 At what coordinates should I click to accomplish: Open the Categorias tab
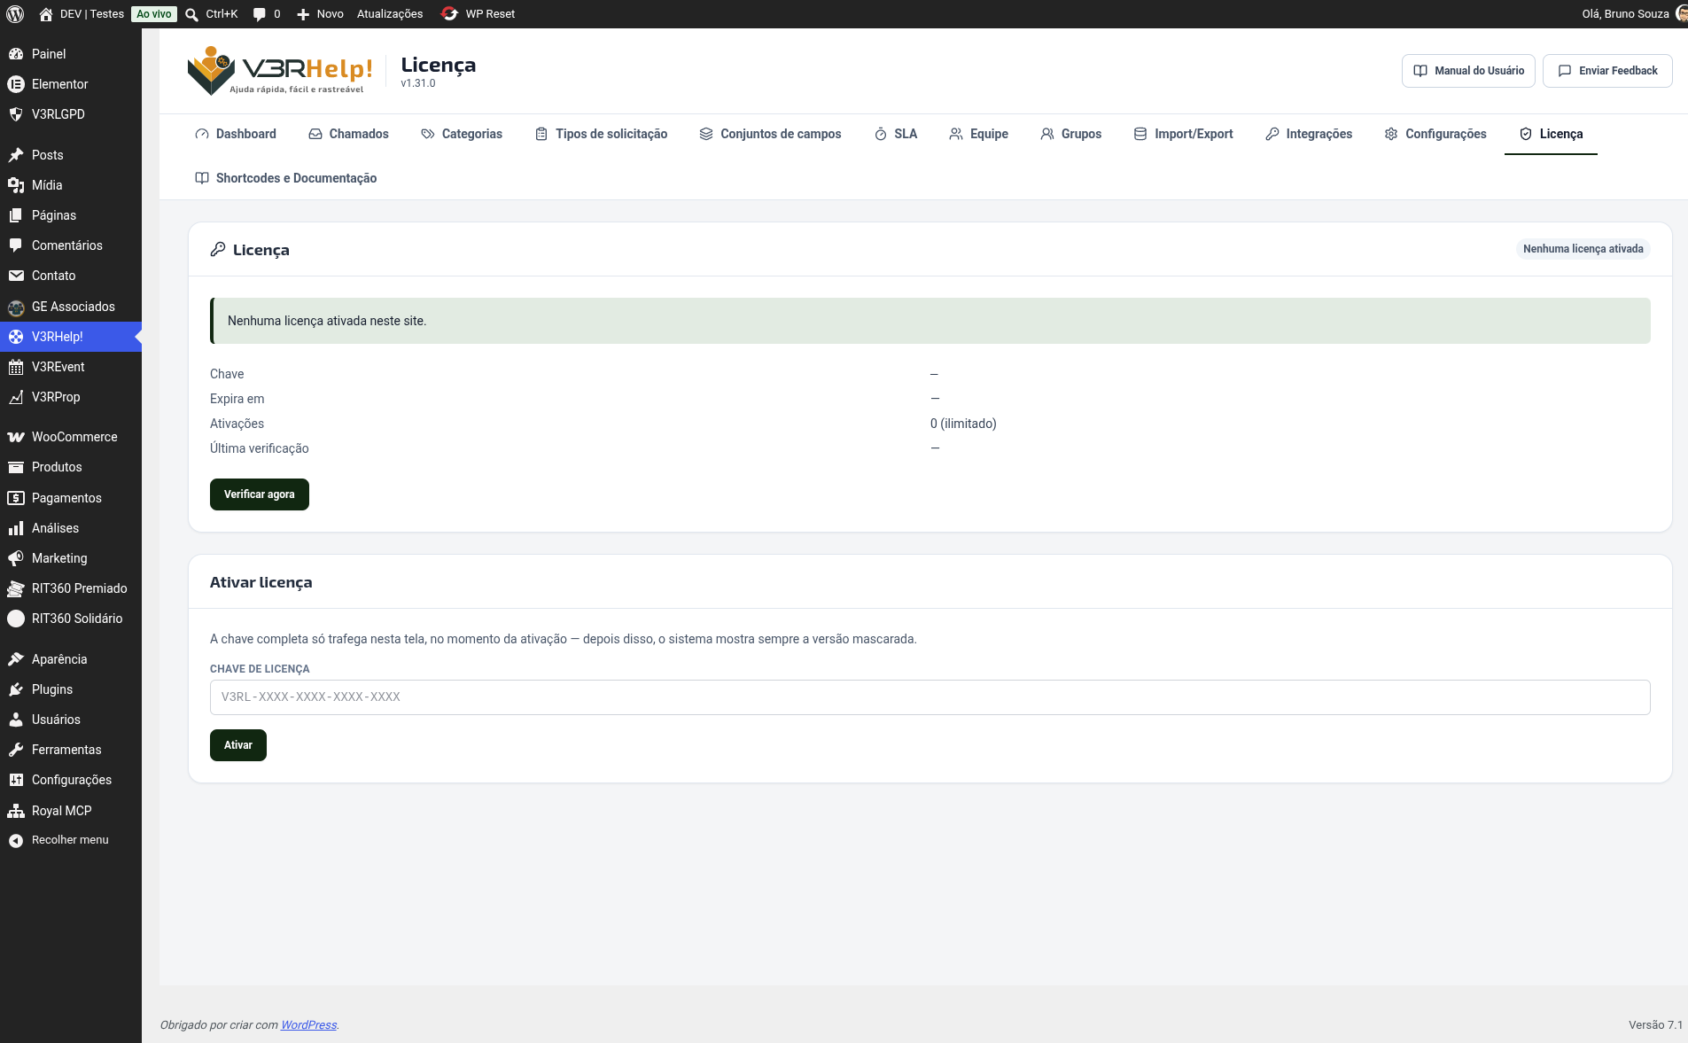pyautogui.click(x=462, y=134)
